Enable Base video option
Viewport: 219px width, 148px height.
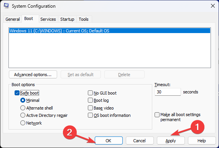[x=90, y=108]
